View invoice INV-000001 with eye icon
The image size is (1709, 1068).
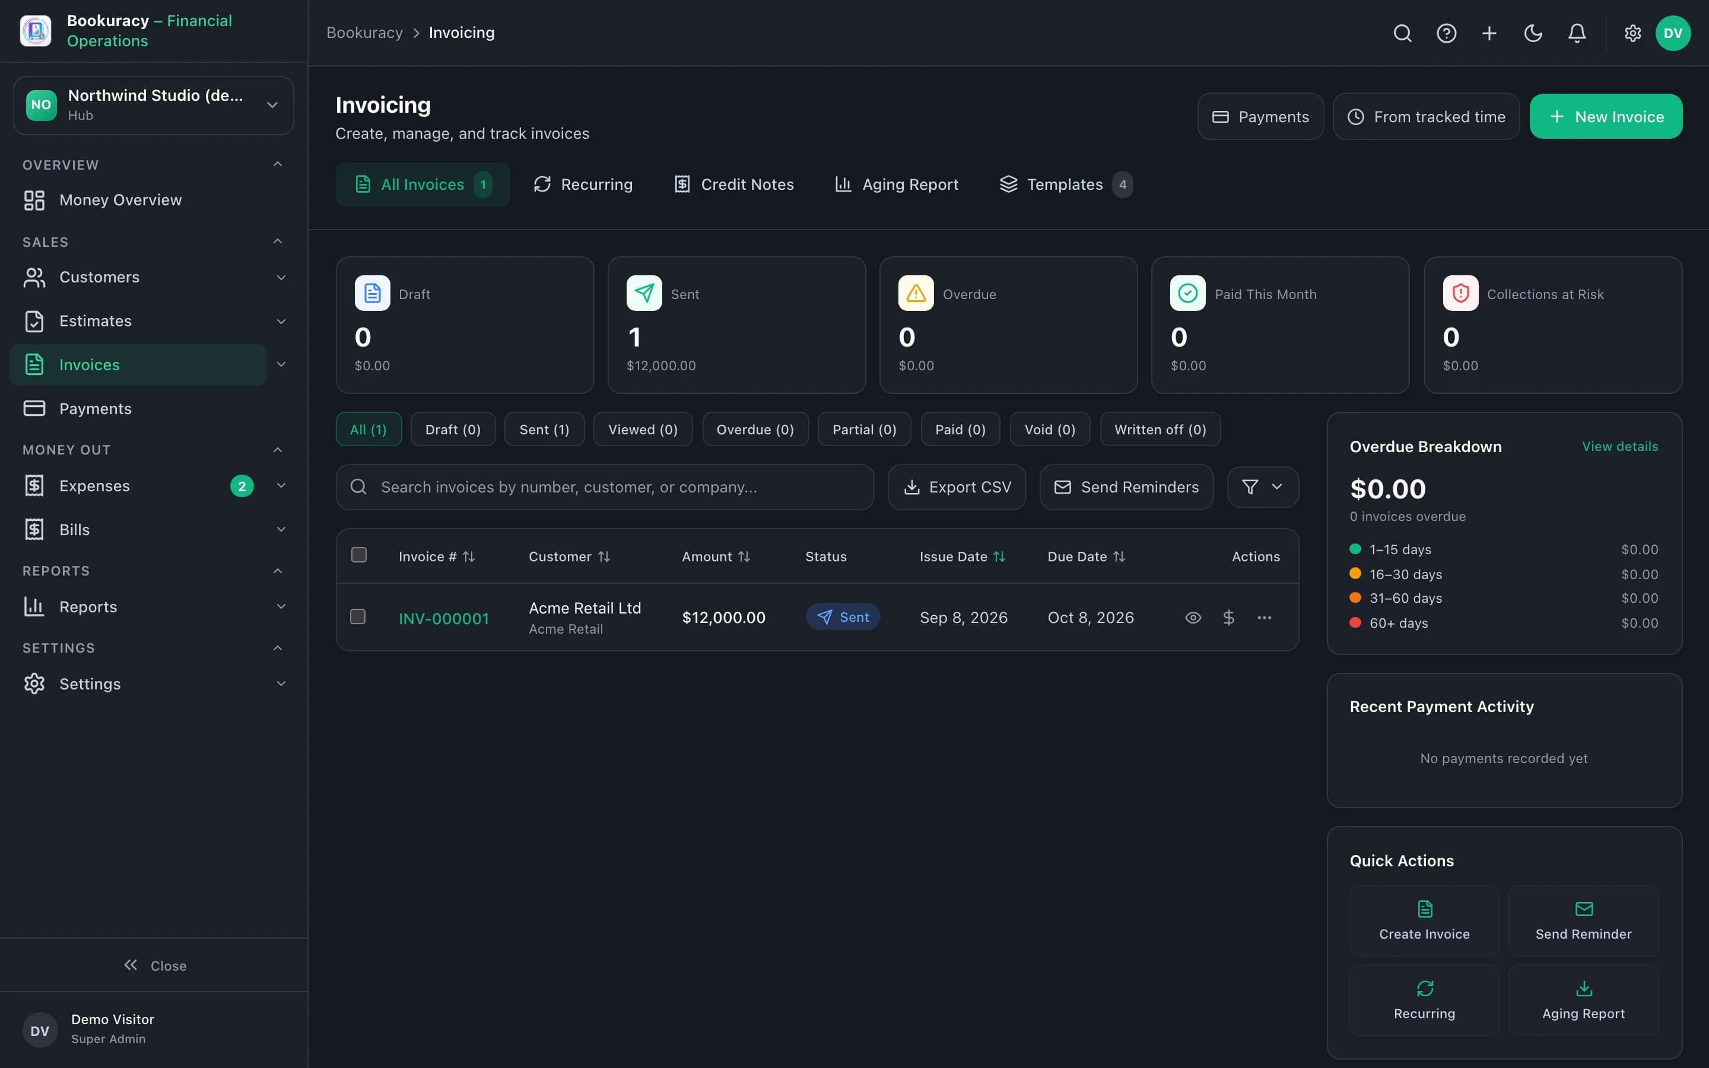click(1193, 617)
